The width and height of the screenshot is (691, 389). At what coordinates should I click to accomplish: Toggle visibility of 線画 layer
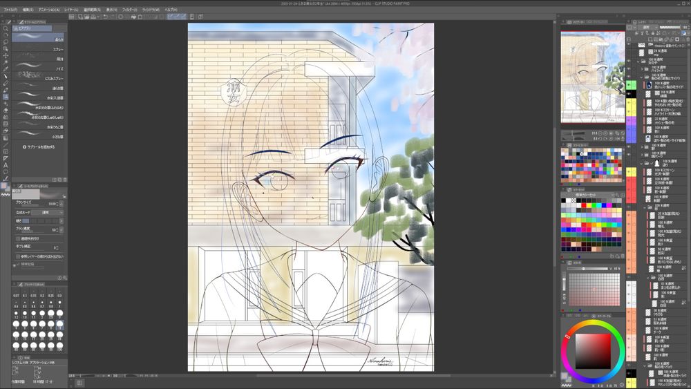(x=629, y=94)
